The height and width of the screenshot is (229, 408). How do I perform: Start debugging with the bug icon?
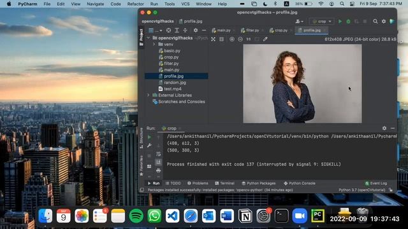(x=348, y=22)
